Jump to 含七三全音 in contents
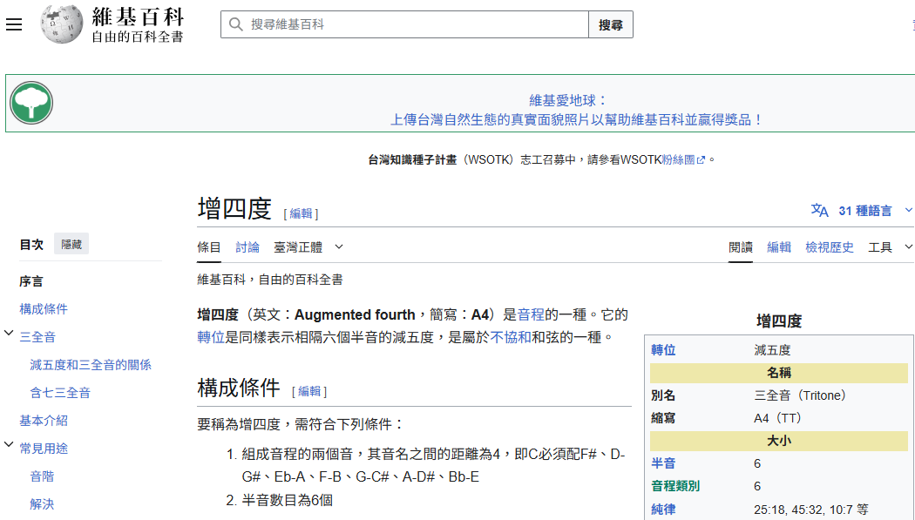Viewport: 915px width, 520px height. (x=60, y=393)
